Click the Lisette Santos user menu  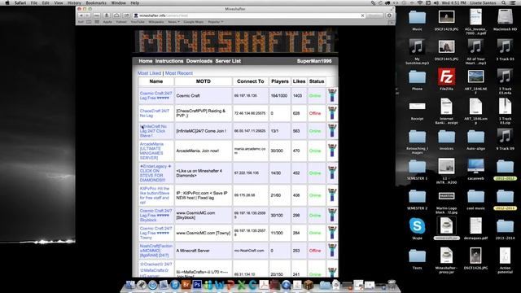tap(483, 2)
